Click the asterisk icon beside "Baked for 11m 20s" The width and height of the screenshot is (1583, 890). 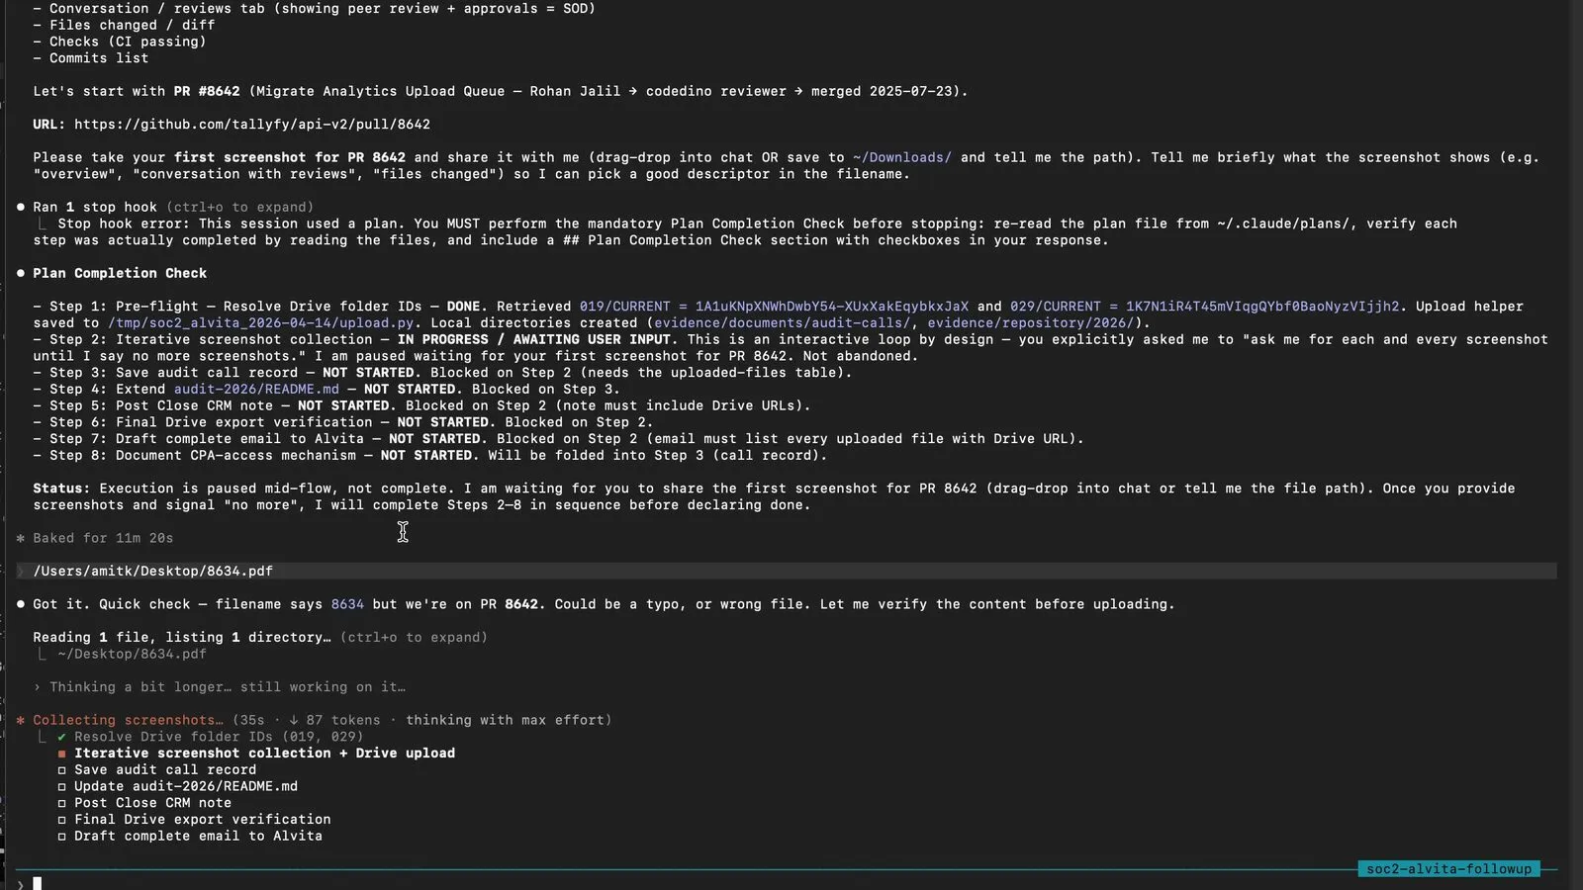click(x=20, y=538)
